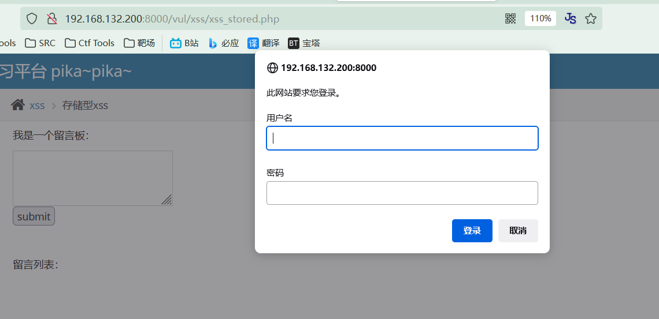Open the QR code generator icon
This screenshot has width=659, height=319.
[510, 18]
